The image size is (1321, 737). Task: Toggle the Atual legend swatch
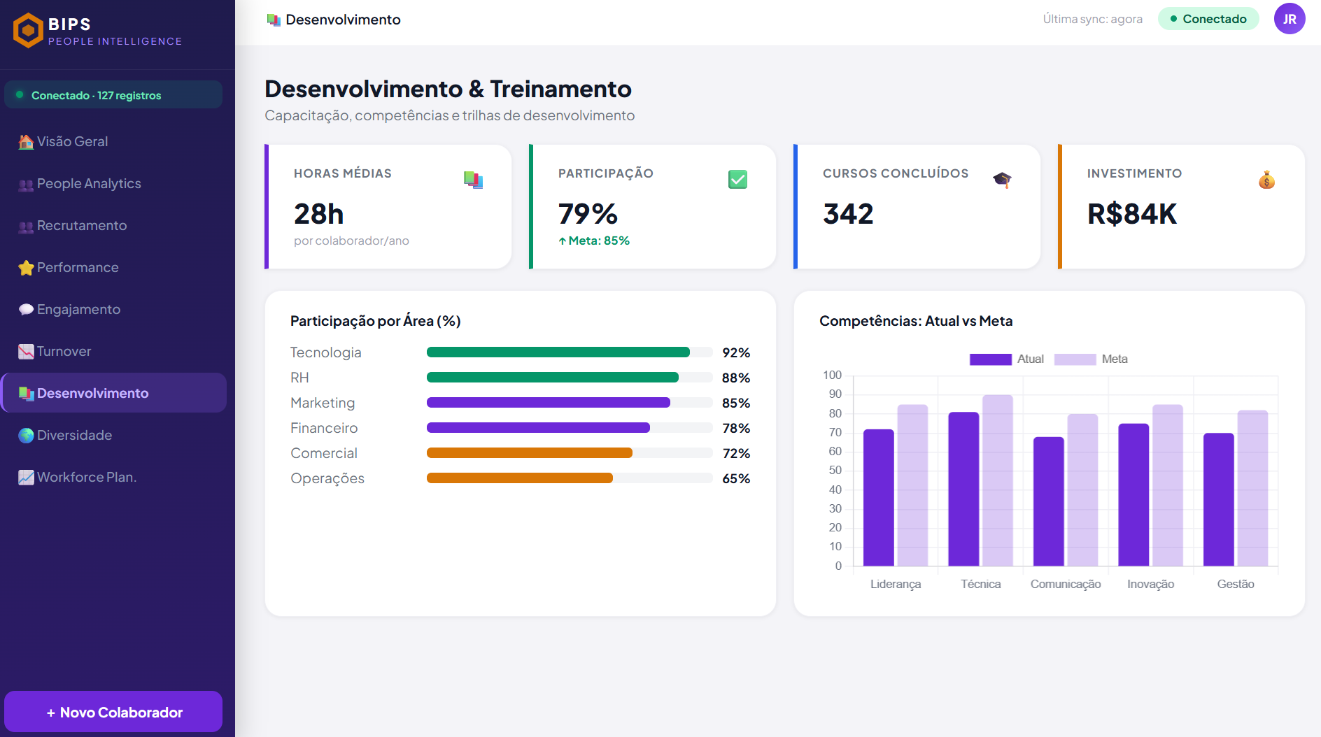coord(990,359)
